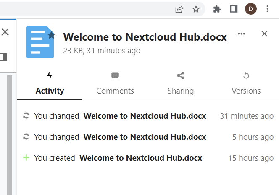Close the file details sidebar
The image size is (279, 195).
tap(264, 34)
